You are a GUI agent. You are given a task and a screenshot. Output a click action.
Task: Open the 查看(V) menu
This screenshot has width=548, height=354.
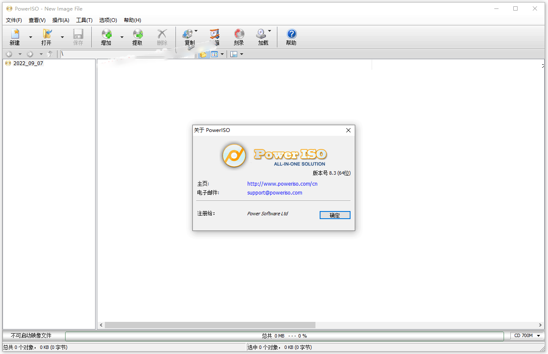[37, 20]
